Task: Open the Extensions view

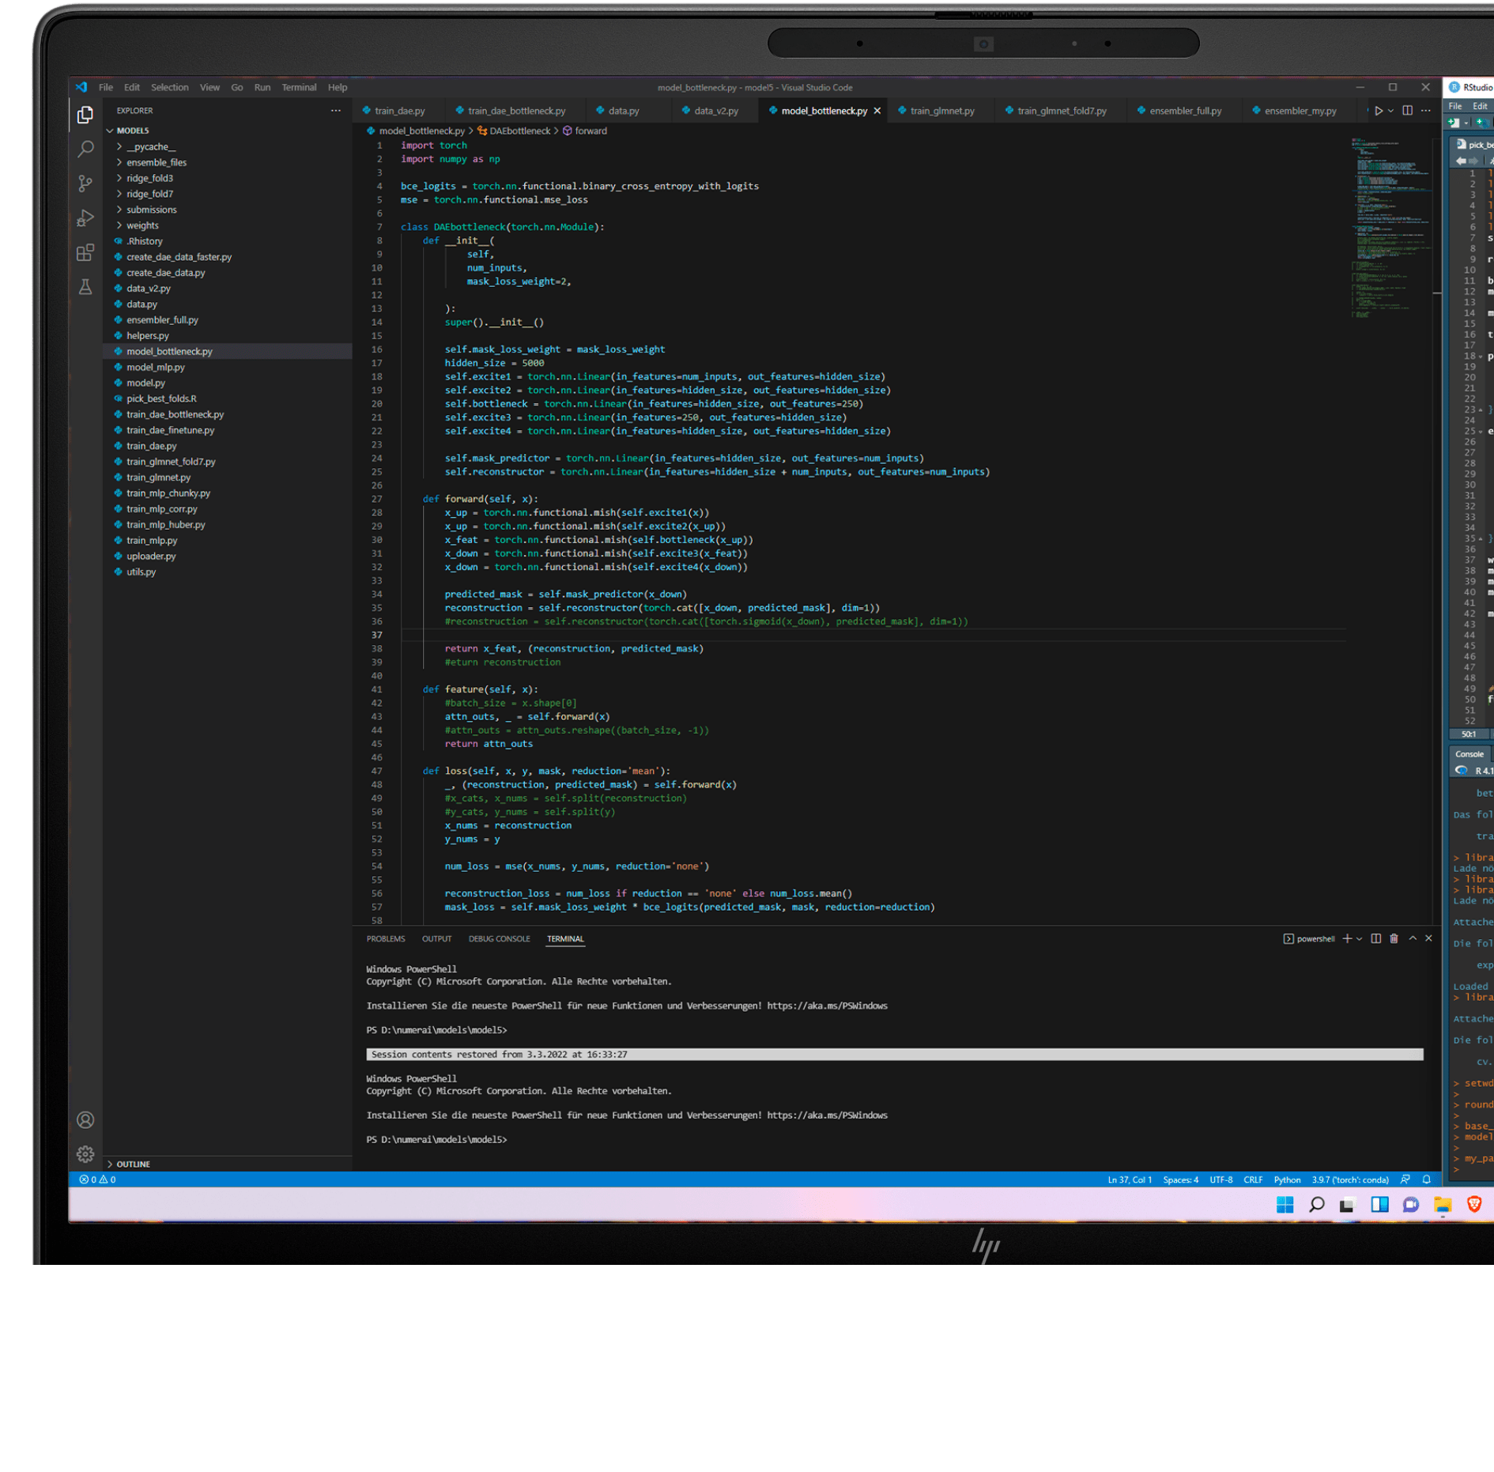Action: pos(85,253)
